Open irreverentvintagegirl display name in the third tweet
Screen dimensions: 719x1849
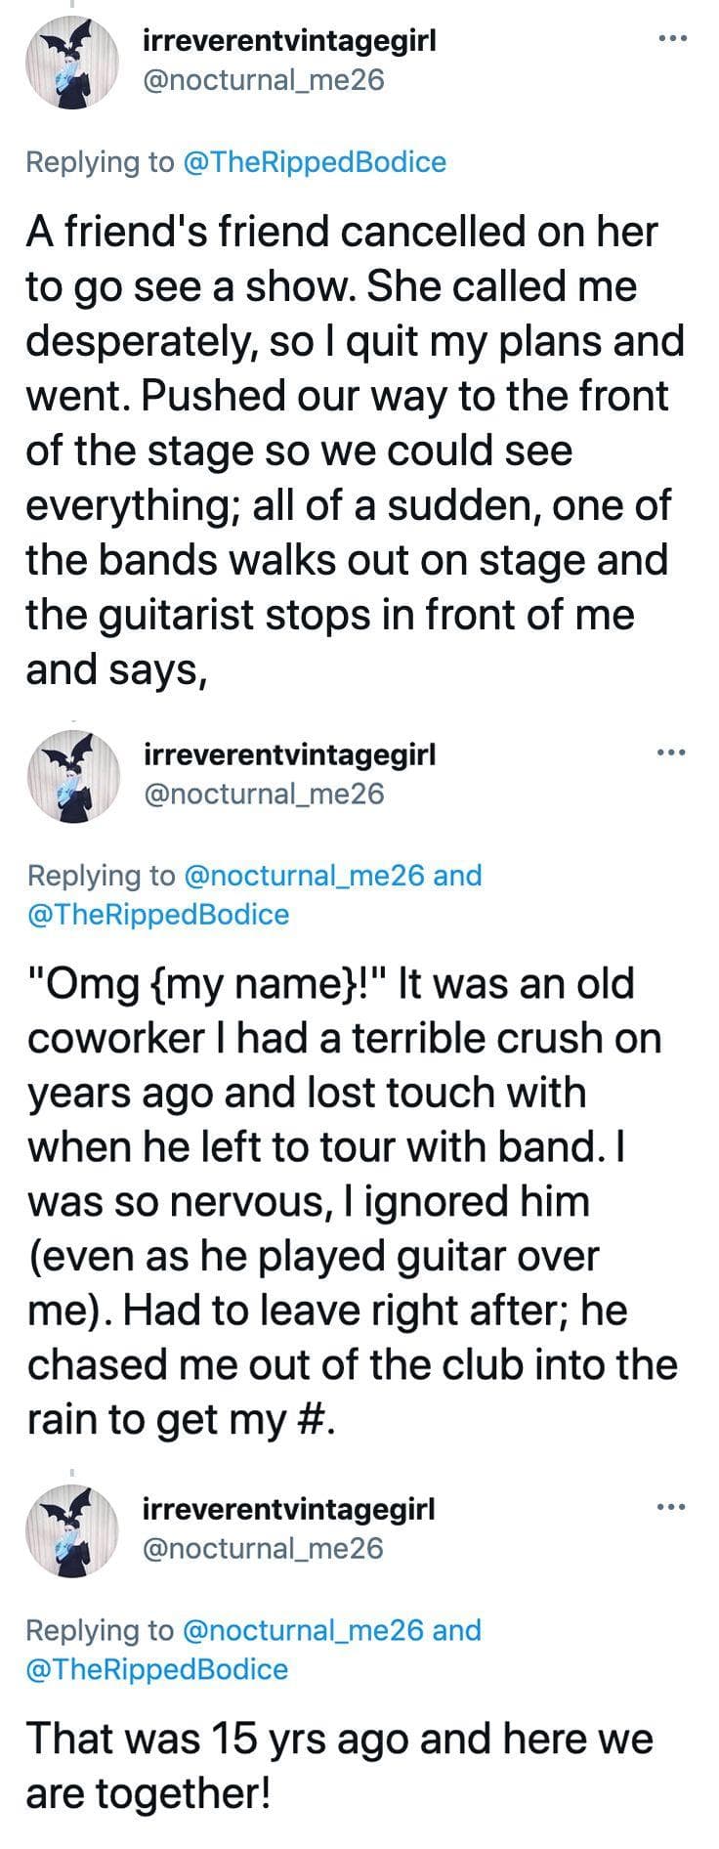coord(289,1508)
